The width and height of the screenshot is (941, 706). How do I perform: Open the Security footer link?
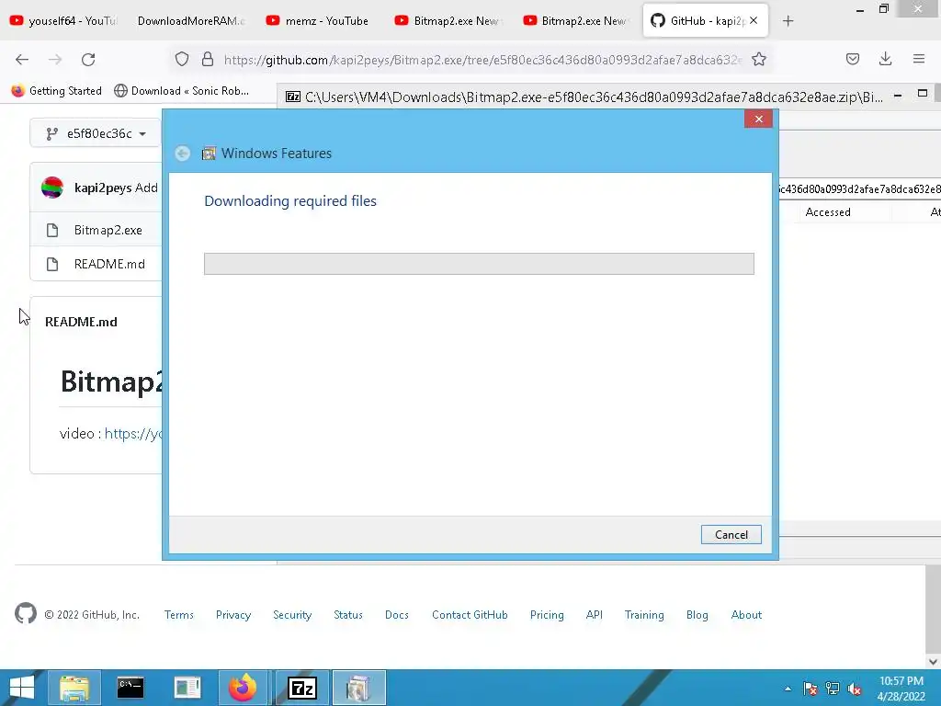pyautogui.click(x=292, y=615)
